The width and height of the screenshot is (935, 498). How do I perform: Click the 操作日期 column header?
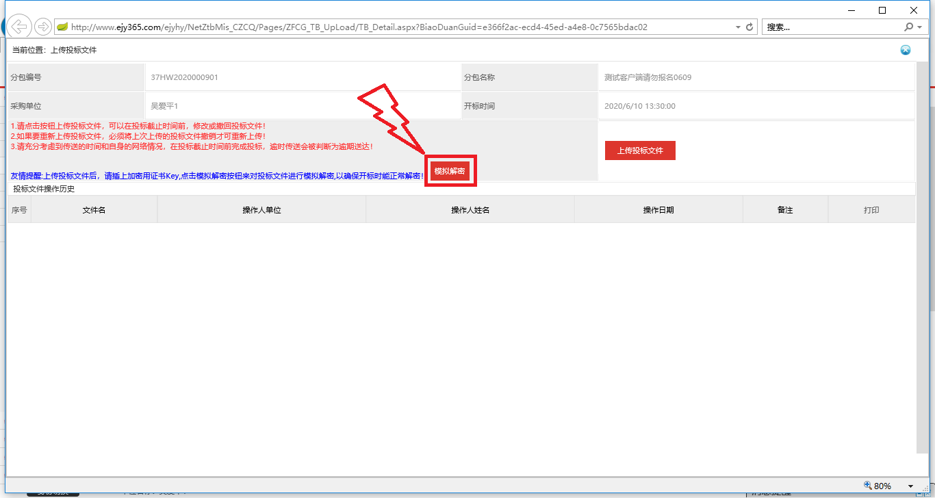pyautogui.click(x=658, y=210)
